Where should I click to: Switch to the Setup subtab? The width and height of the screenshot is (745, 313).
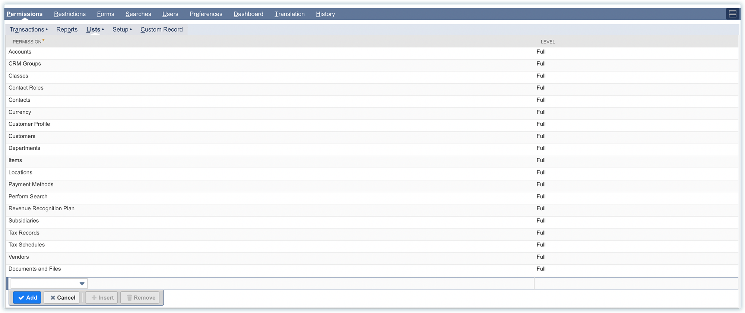(x=120, y=29)
